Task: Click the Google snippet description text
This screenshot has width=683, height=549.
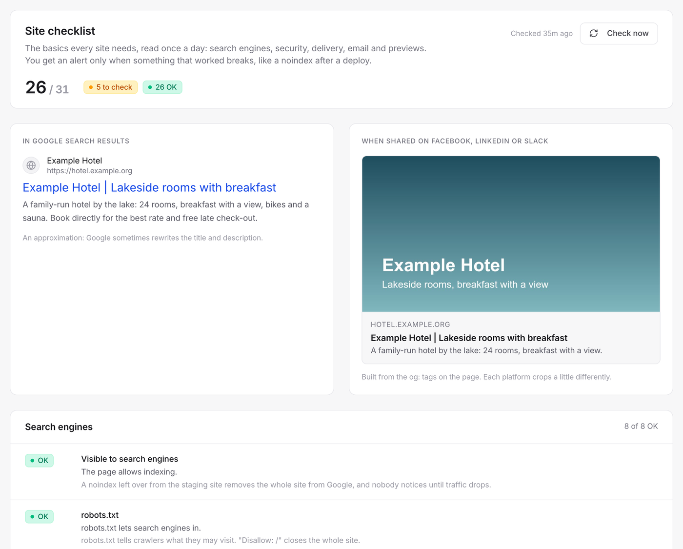Action: pos(166,211)
